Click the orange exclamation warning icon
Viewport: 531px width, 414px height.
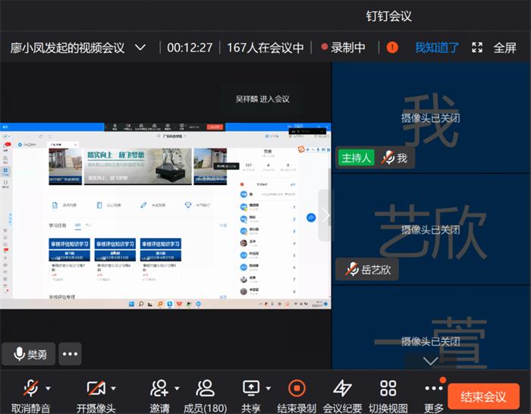click(x=392, y=48)
